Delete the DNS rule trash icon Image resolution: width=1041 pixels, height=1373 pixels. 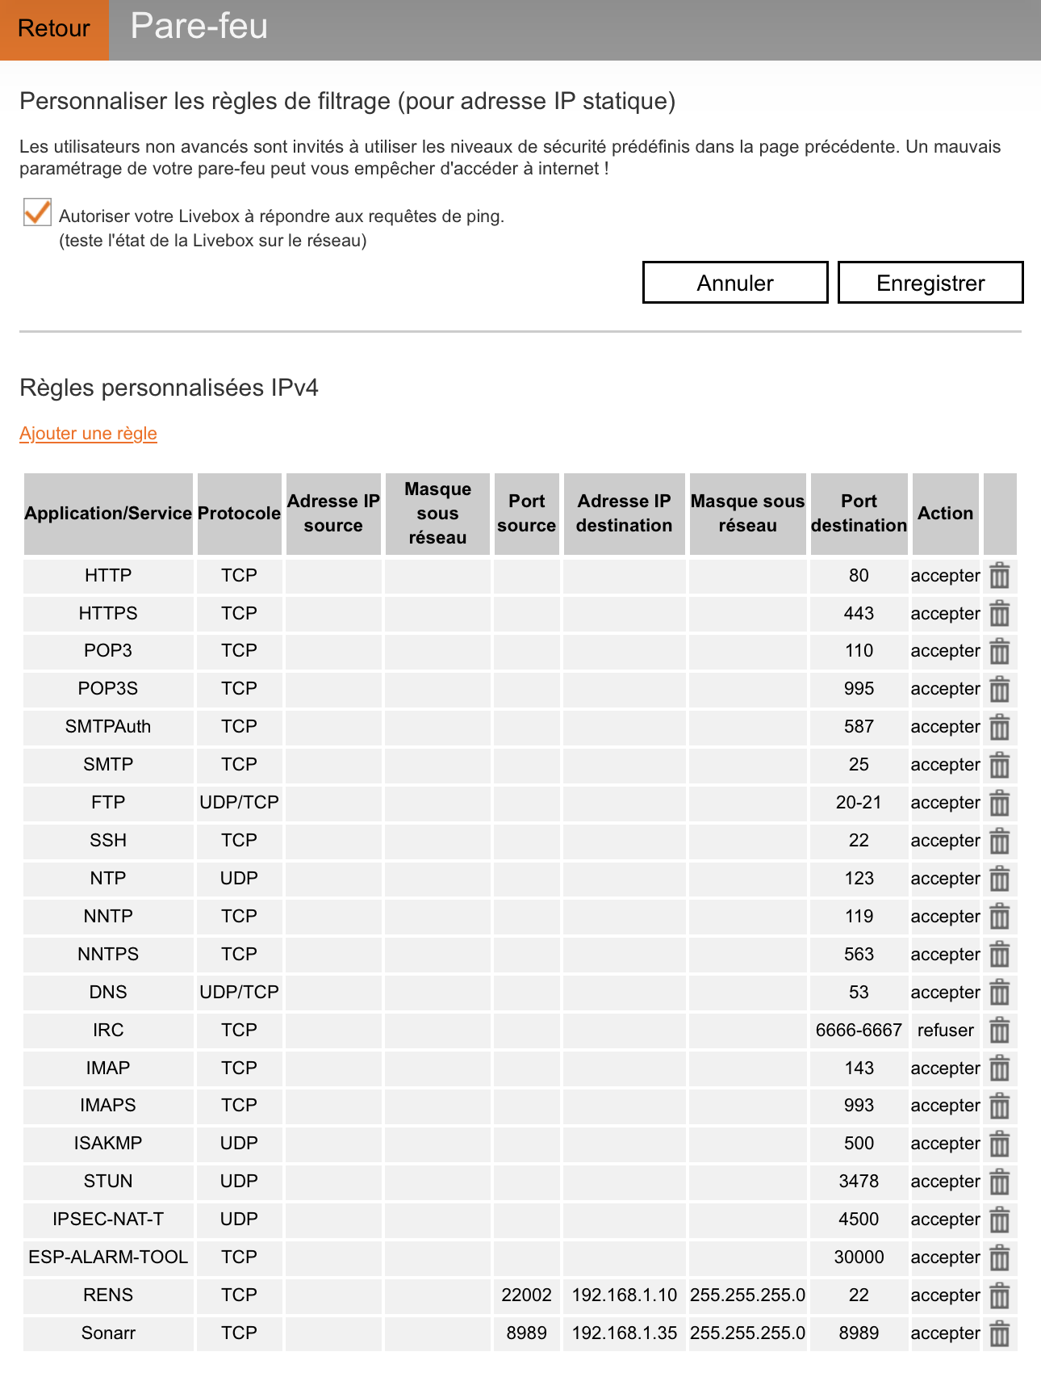click(x=999, y=993)
